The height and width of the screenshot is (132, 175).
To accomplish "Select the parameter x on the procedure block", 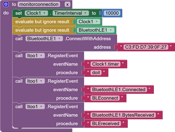I will [67, 4].
